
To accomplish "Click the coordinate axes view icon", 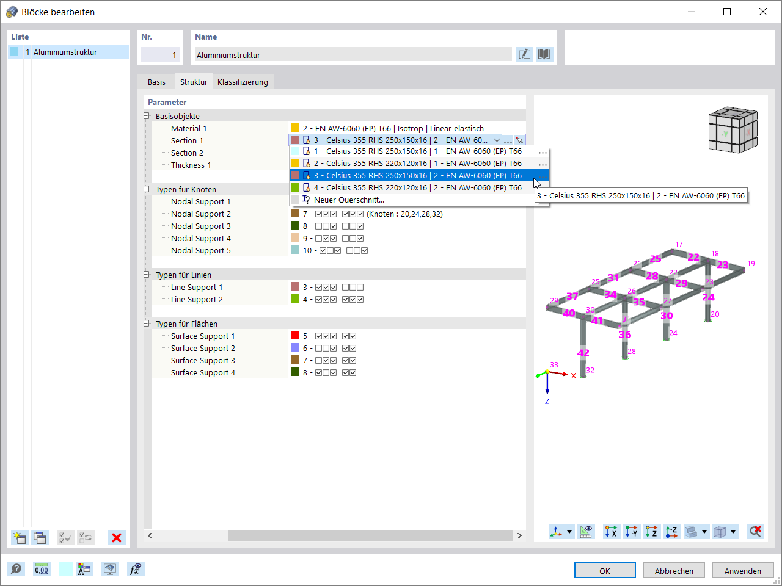I will [x=557, y=532].
